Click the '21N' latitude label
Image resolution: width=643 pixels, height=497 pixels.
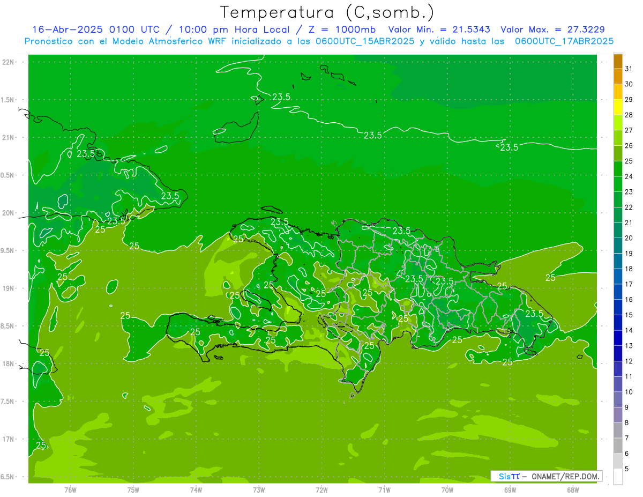click(x=8, y=137)
